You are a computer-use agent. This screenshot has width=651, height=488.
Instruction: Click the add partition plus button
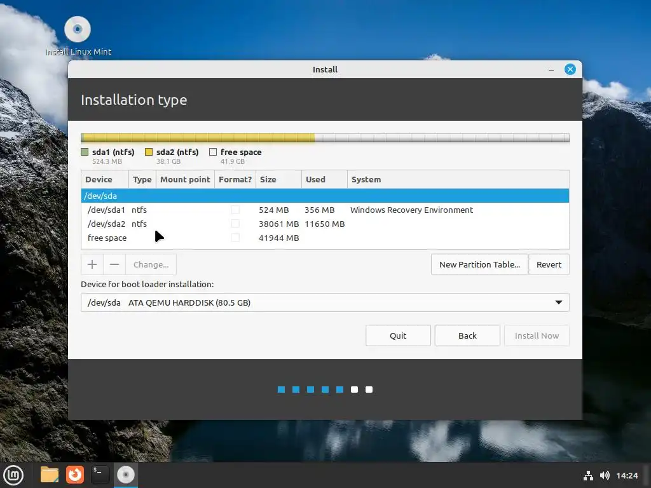click(92, 264)
